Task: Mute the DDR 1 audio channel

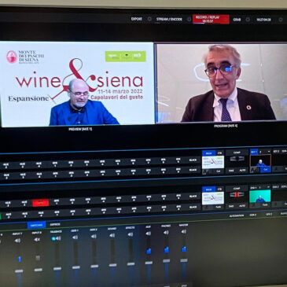Action: [75, 237]
